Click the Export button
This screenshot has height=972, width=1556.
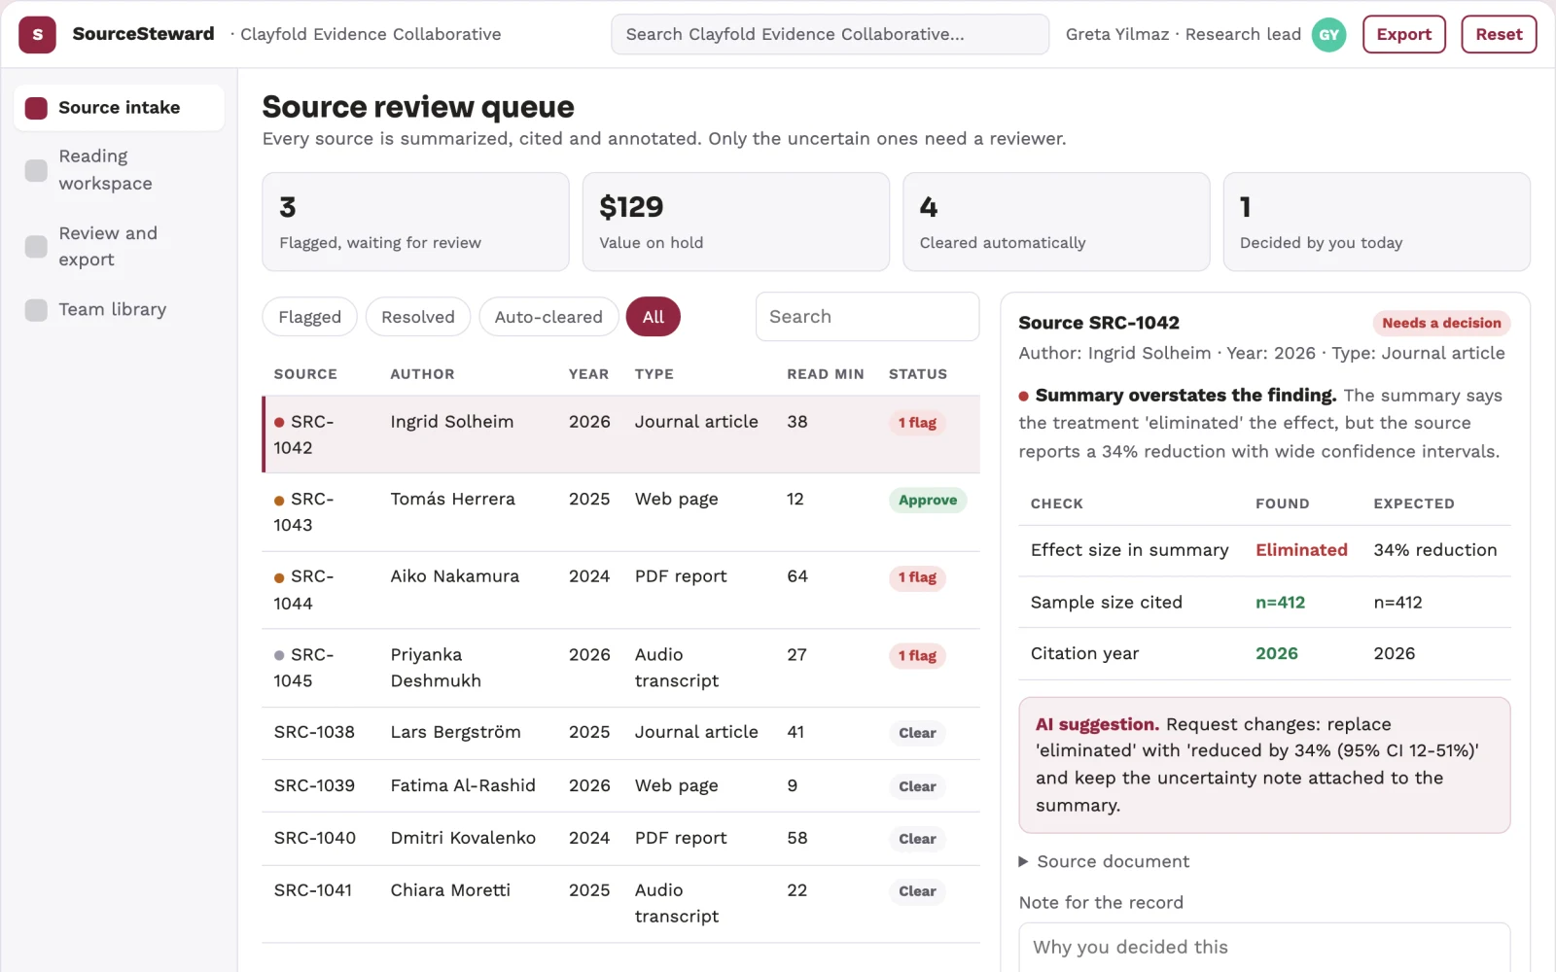pos(1404,34)
